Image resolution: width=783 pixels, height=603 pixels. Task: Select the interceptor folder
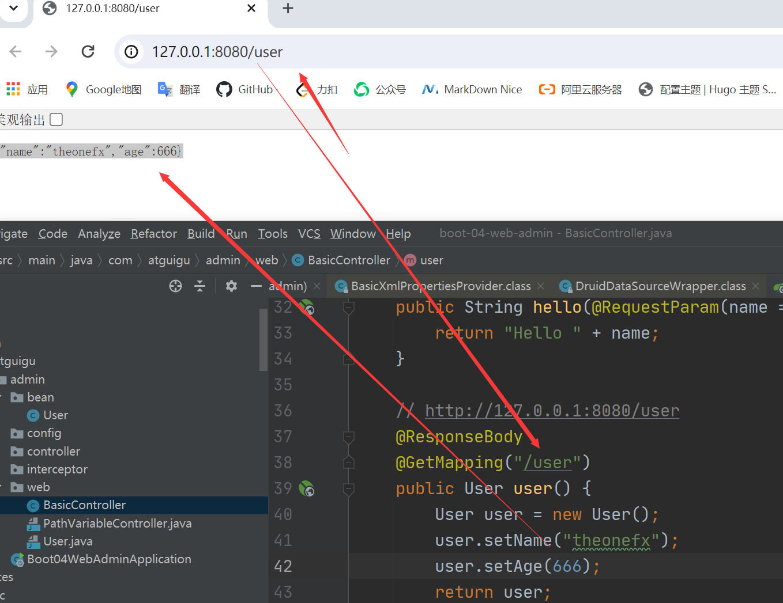click(50, 469)
